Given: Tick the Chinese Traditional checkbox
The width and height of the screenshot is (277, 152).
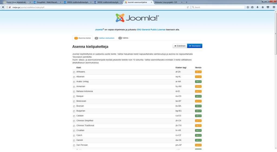Looking at the screenshot, I should [x=74, y=126].
